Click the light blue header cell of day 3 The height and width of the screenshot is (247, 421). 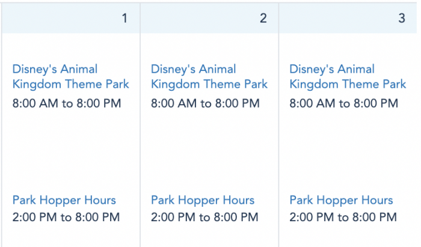[348, 18]
